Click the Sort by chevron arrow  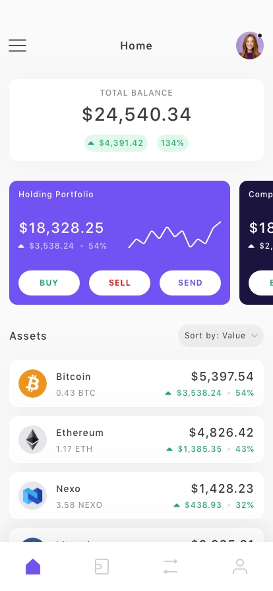pos(255,336)
